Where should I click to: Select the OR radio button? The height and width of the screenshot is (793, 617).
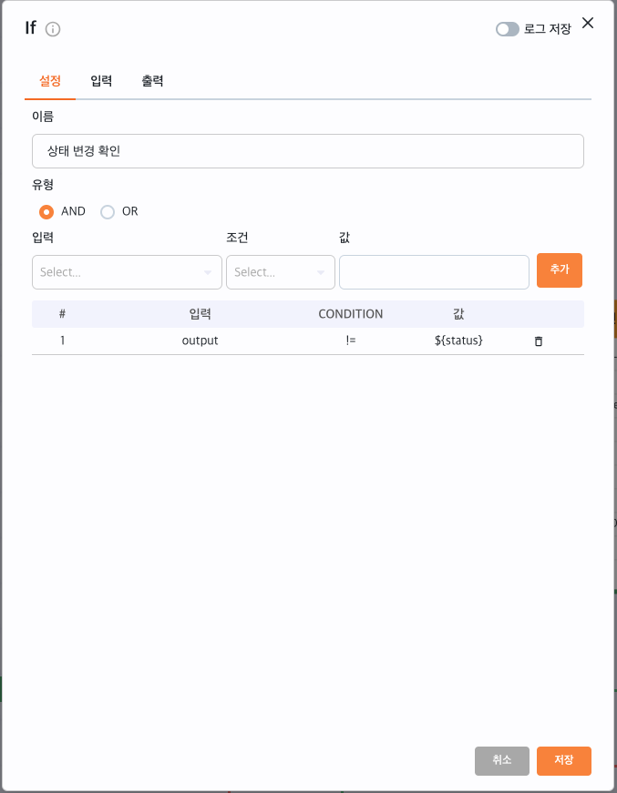click(x=108, y=212)
